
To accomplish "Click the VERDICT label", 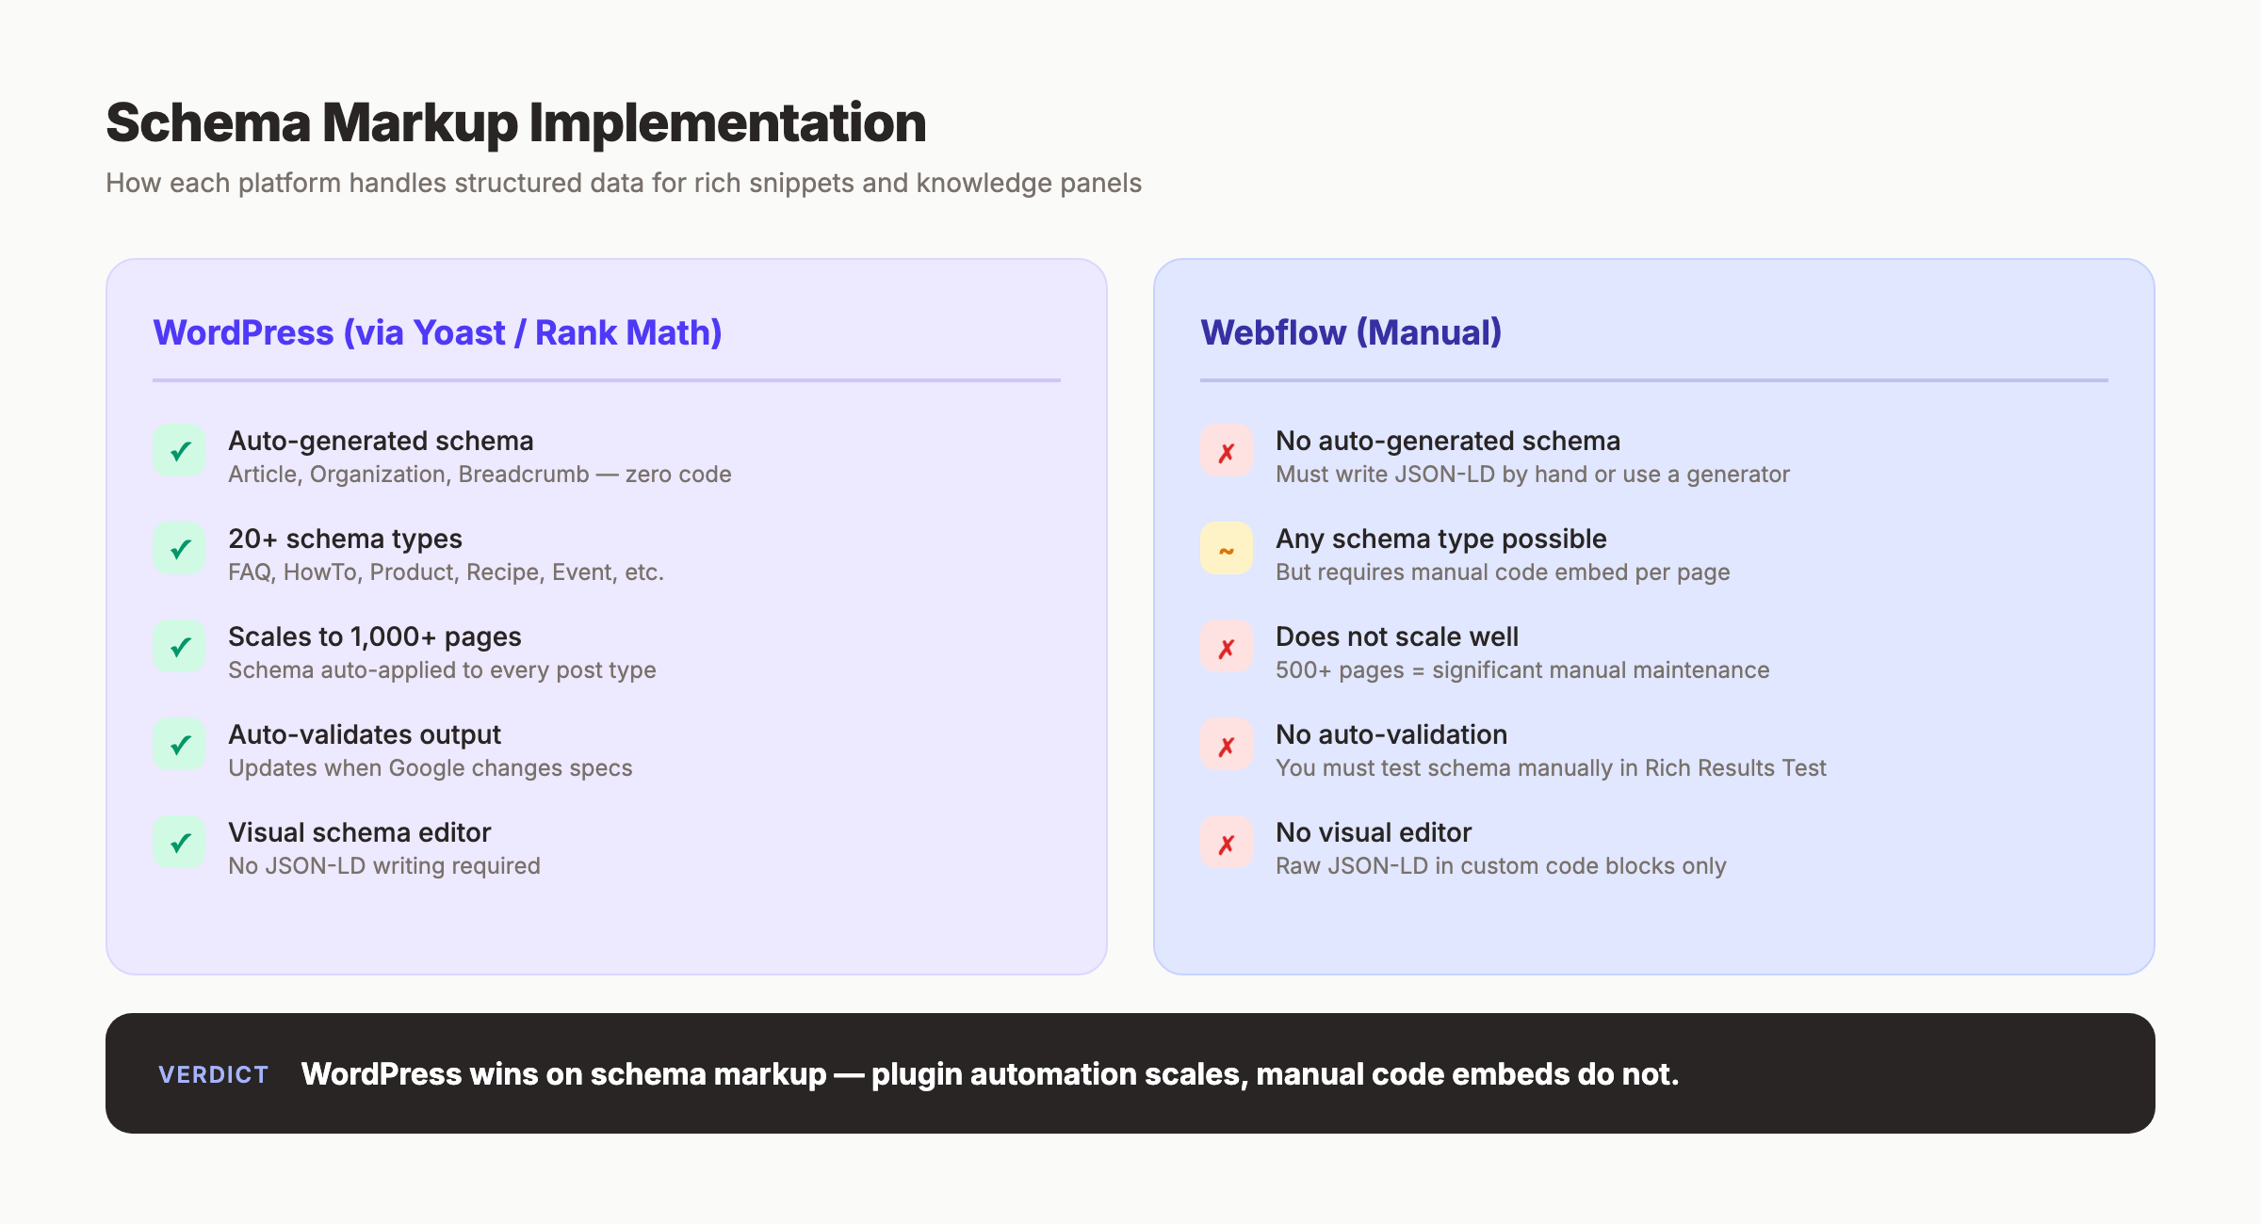I will [214, 1074].
